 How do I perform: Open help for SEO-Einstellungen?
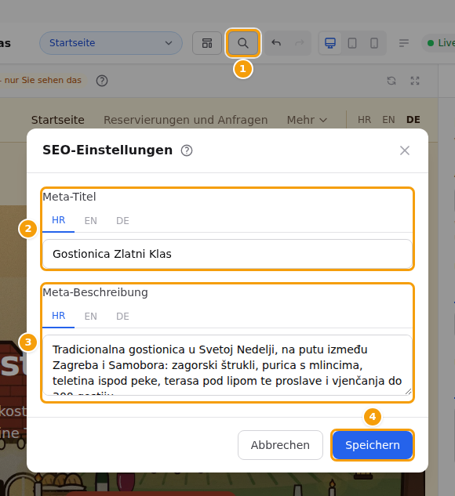tap(187, 150)
